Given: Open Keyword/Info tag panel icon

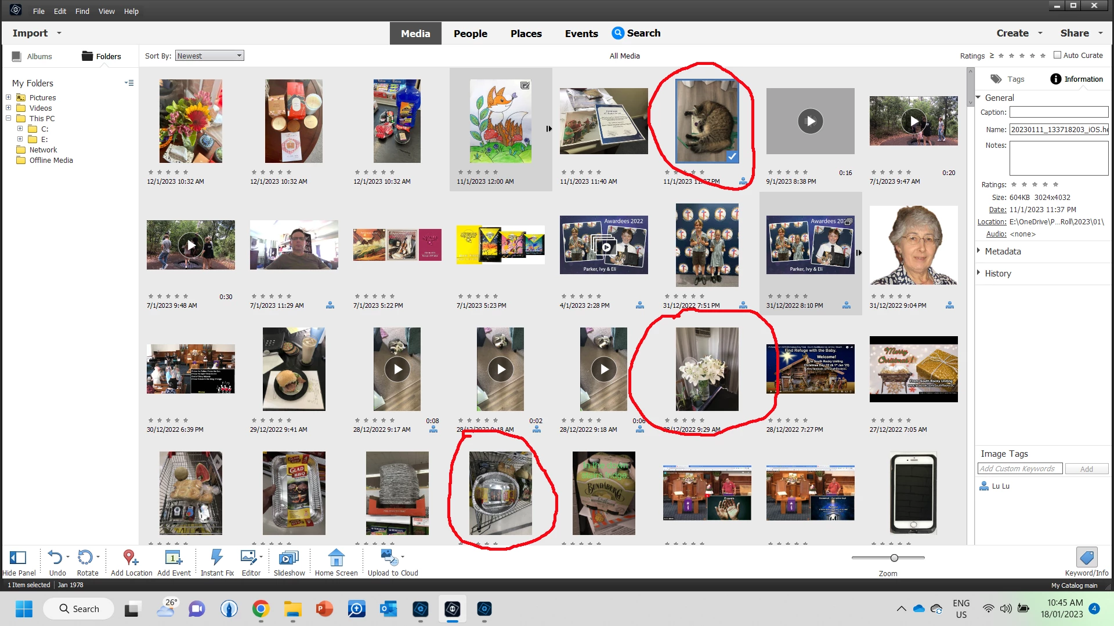Looking at the screenshot, I should (x=1086, y=558).
